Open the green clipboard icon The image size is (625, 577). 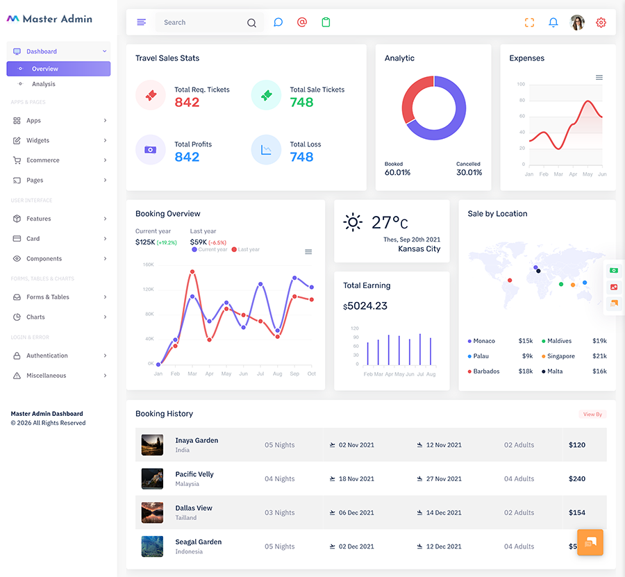coord(326,22)
